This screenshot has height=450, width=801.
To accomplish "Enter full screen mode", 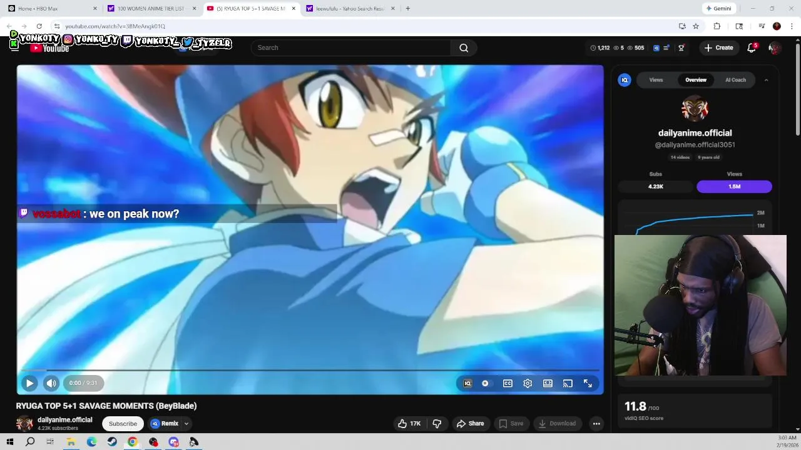I will coord(588,384).
